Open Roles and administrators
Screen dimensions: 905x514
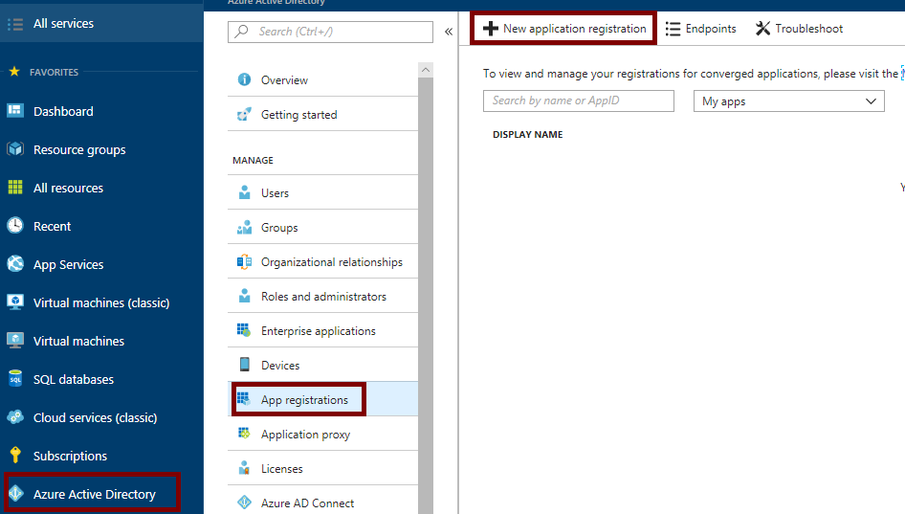(x=323, y=297)
